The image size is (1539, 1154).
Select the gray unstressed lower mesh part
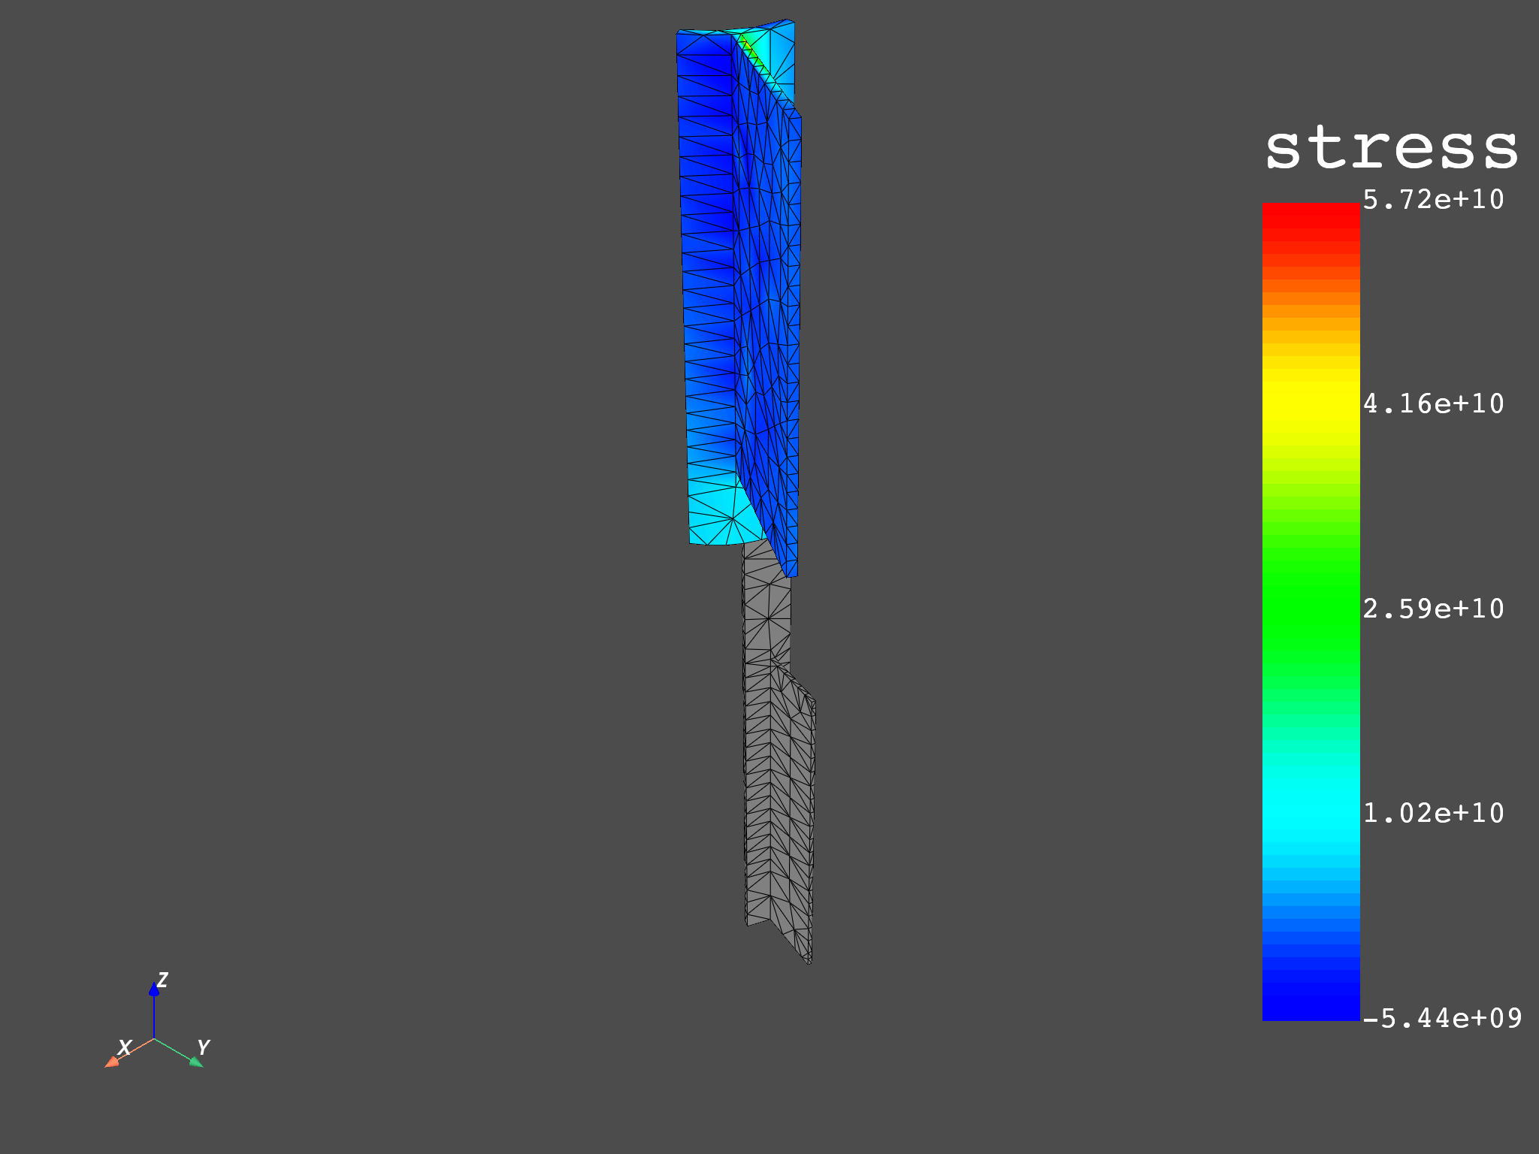(x=779, y=751)
